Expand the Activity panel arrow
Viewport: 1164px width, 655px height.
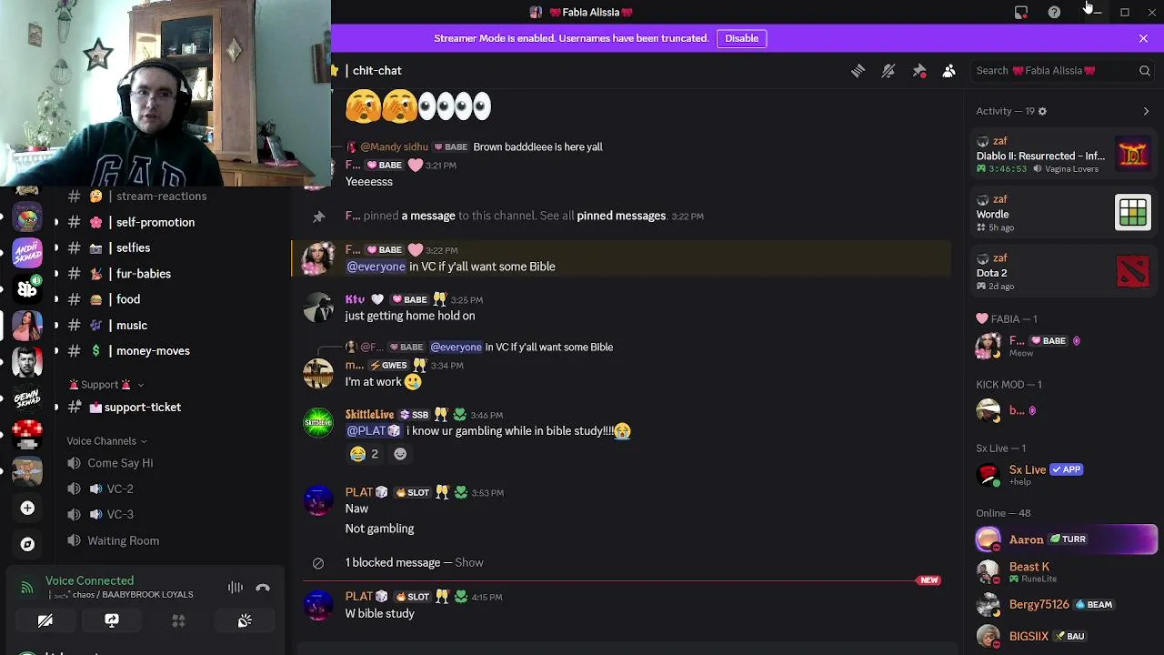(1146, 111)
